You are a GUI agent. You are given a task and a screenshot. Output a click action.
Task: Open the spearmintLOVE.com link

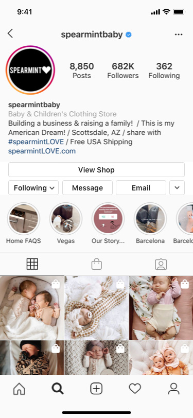pyautogui.click(x=42, y=151)
